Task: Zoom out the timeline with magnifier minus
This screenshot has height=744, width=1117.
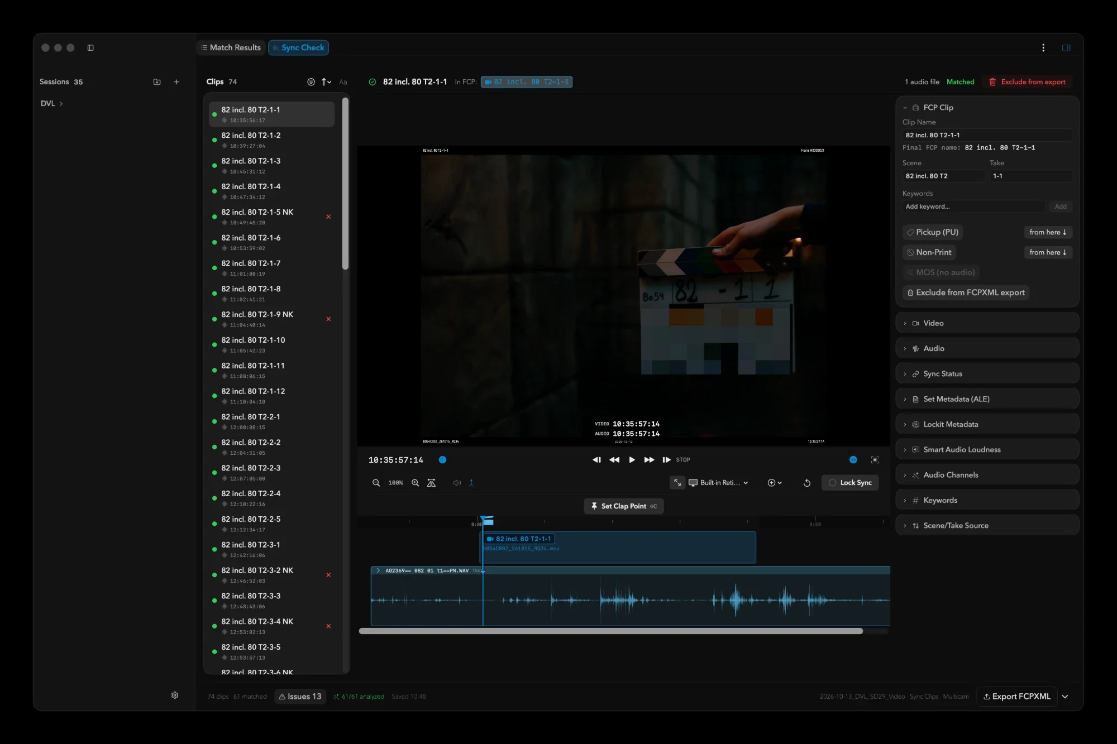Action: click(376, 483)
